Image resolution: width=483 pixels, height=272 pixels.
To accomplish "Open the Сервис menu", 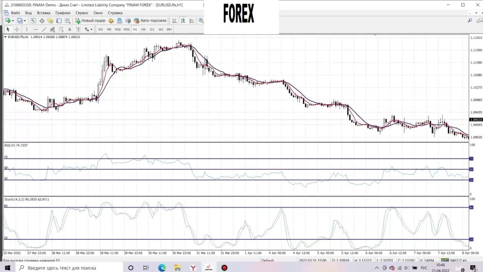I will pyautogui.click(x=82, y=13).
